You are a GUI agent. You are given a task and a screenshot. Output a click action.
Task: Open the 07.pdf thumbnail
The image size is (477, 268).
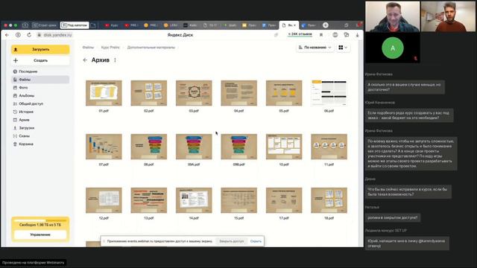click(x=104, y=147)
